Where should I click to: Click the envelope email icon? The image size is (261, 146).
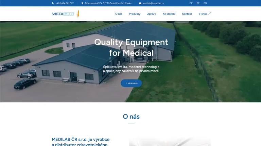point(140,3)
